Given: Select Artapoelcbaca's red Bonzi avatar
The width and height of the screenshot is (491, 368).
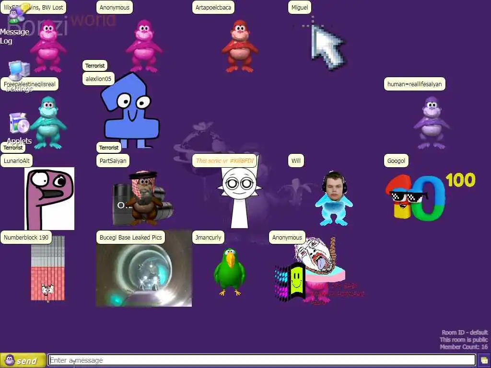Looking at the screenshot, I should click(x=240, y=46).
